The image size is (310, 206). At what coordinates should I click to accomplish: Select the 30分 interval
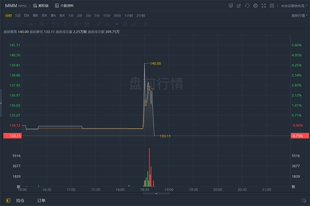coord(117,16)
